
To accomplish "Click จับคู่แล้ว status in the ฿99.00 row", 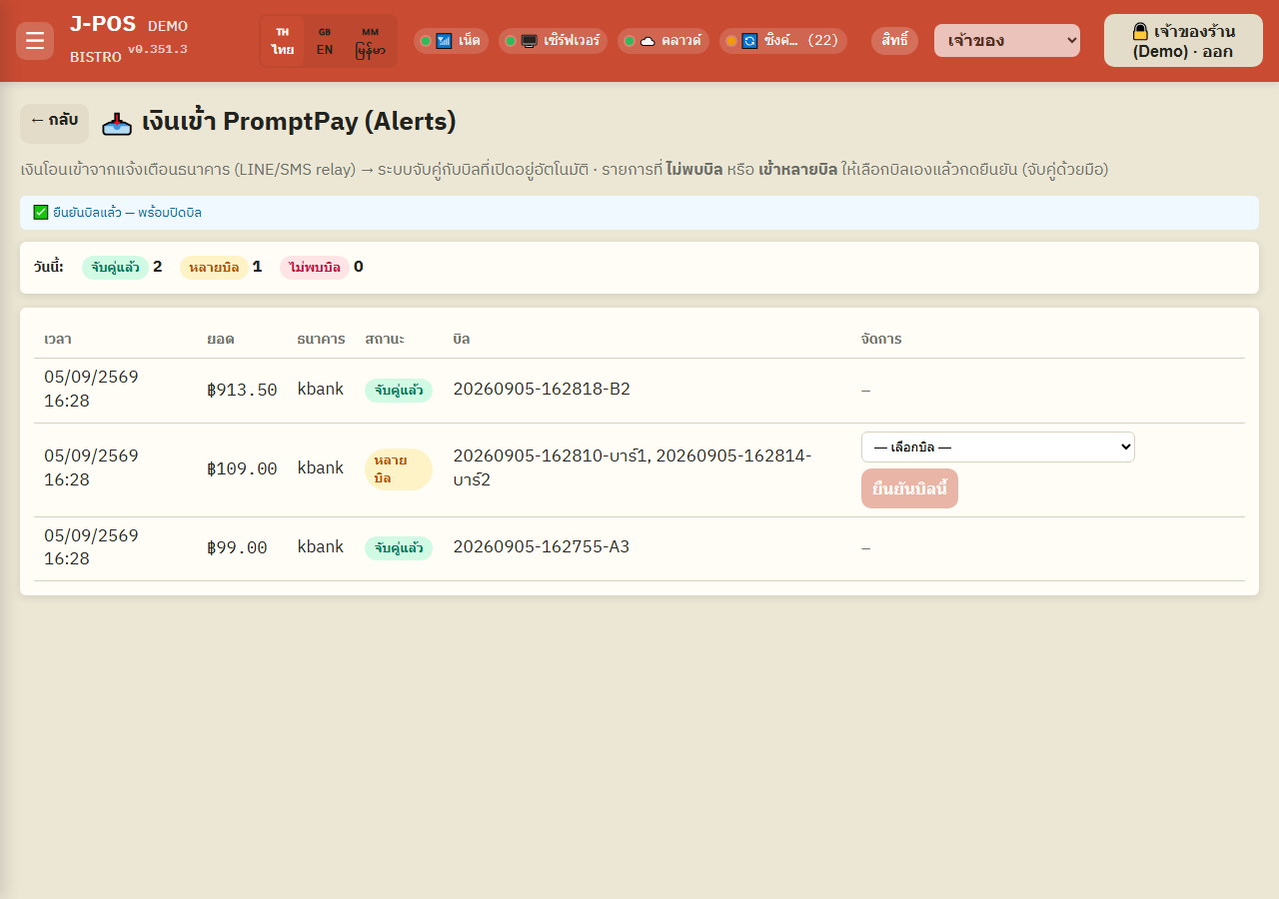I will (x=399, y=547).
